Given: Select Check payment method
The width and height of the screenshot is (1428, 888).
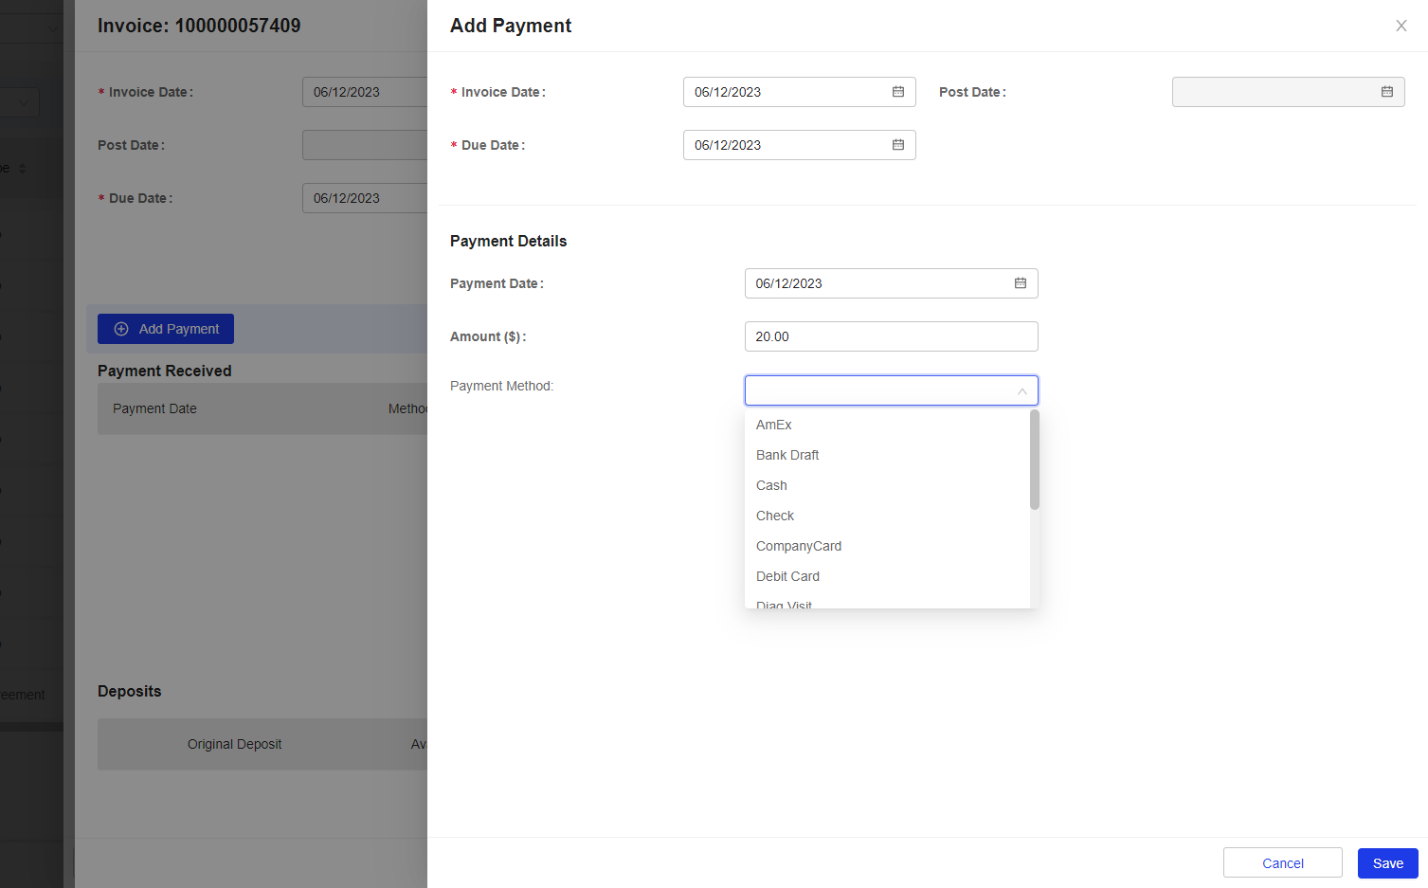Looking at the screenshot, I should click(x=887, y=516).
